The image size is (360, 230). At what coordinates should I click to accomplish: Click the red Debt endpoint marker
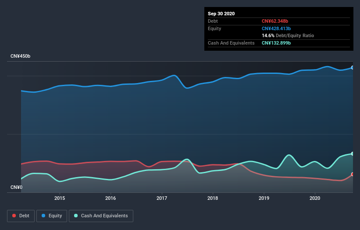(353, 174)
